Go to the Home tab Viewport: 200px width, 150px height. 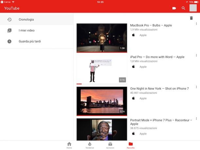69,145
